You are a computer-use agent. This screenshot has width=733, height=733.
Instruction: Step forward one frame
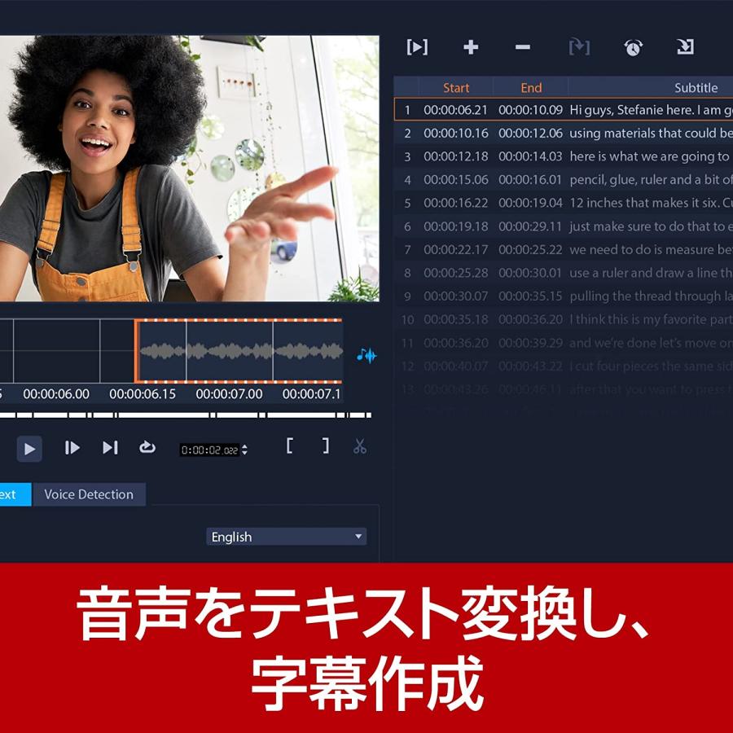[72, 447]
